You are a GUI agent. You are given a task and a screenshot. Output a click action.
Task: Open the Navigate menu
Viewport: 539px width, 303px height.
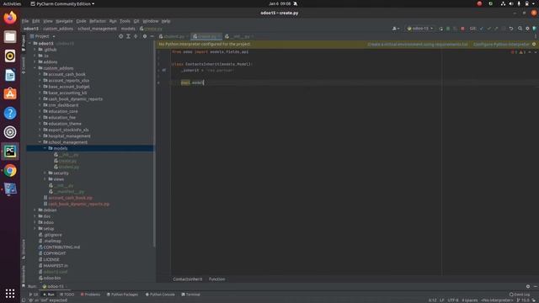64,21
